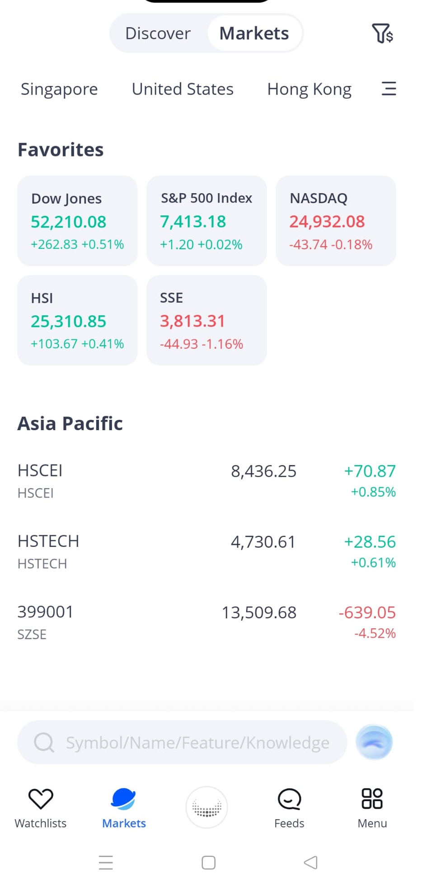Select the Hong Kong market tab
Screen dimensions: 436x888
[309, 89]
